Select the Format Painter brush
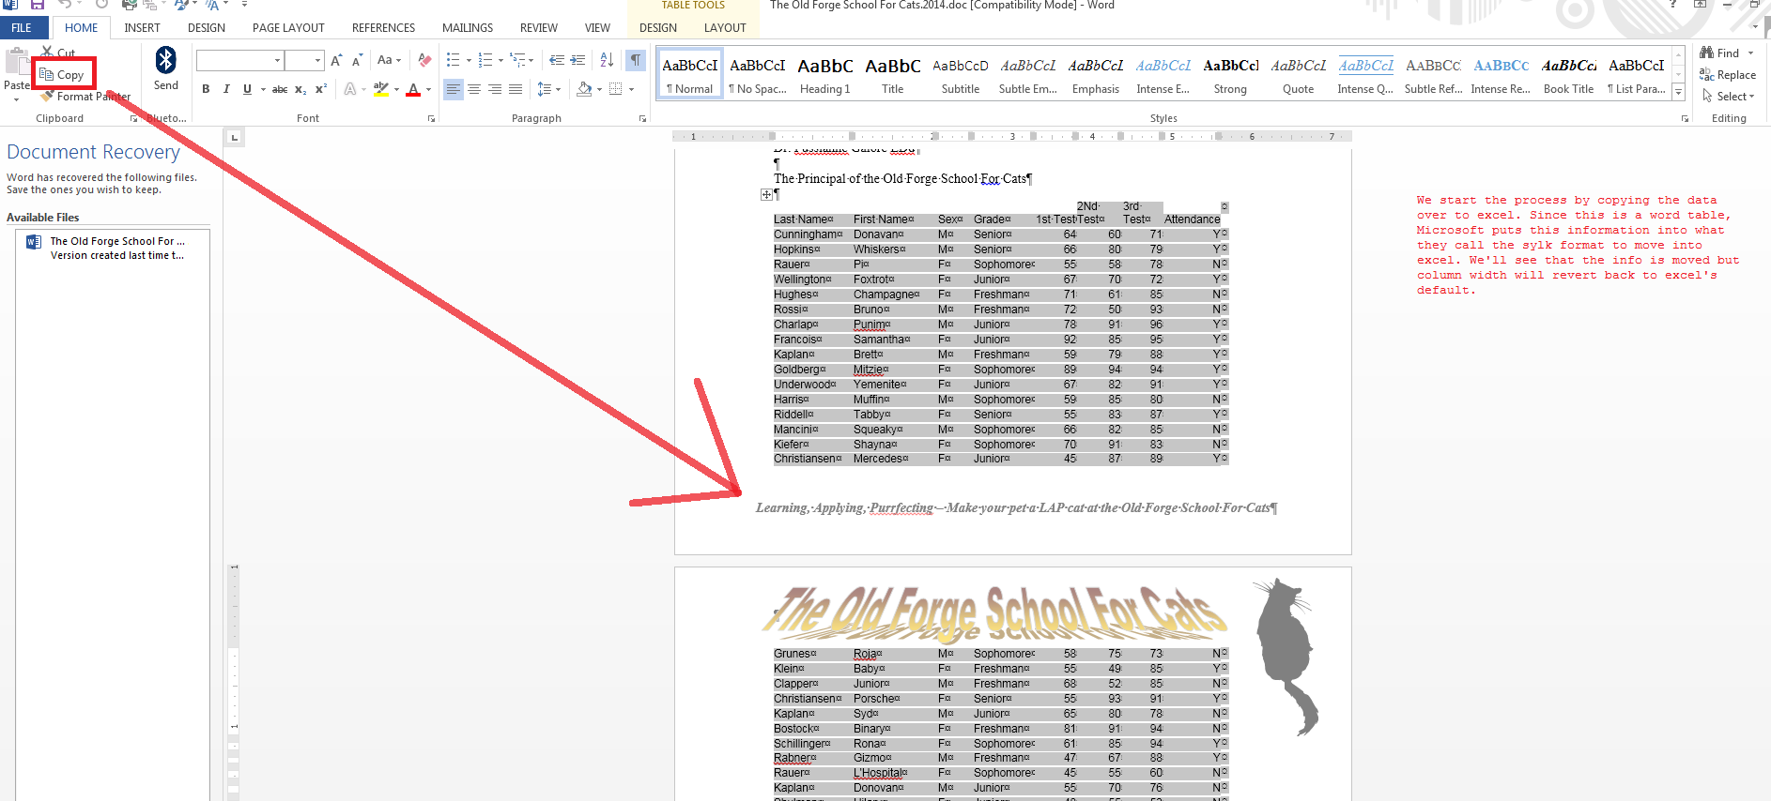The width and height of the screenshot is (1771, 801). [85, 96]
